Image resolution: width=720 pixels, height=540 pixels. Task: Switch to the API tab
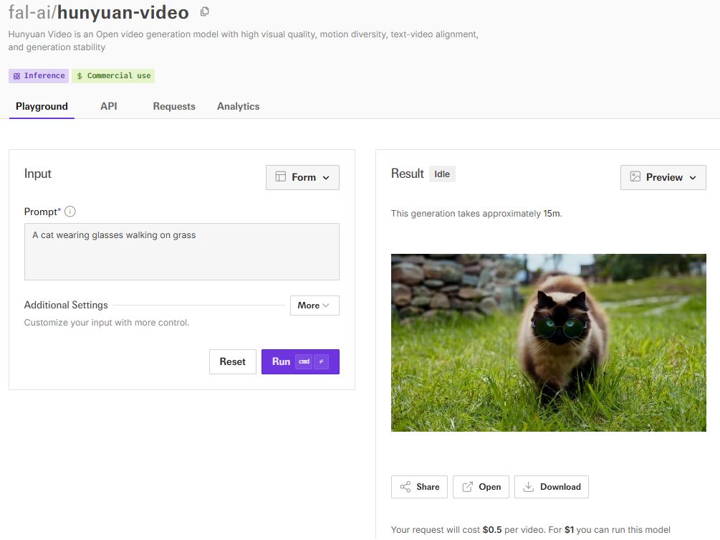pos(109,106)
